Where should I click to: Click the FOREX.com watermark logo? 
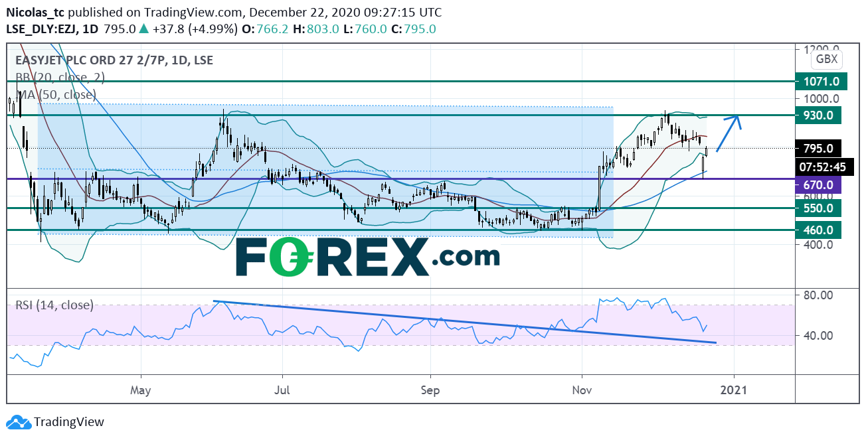pos(367,257)
